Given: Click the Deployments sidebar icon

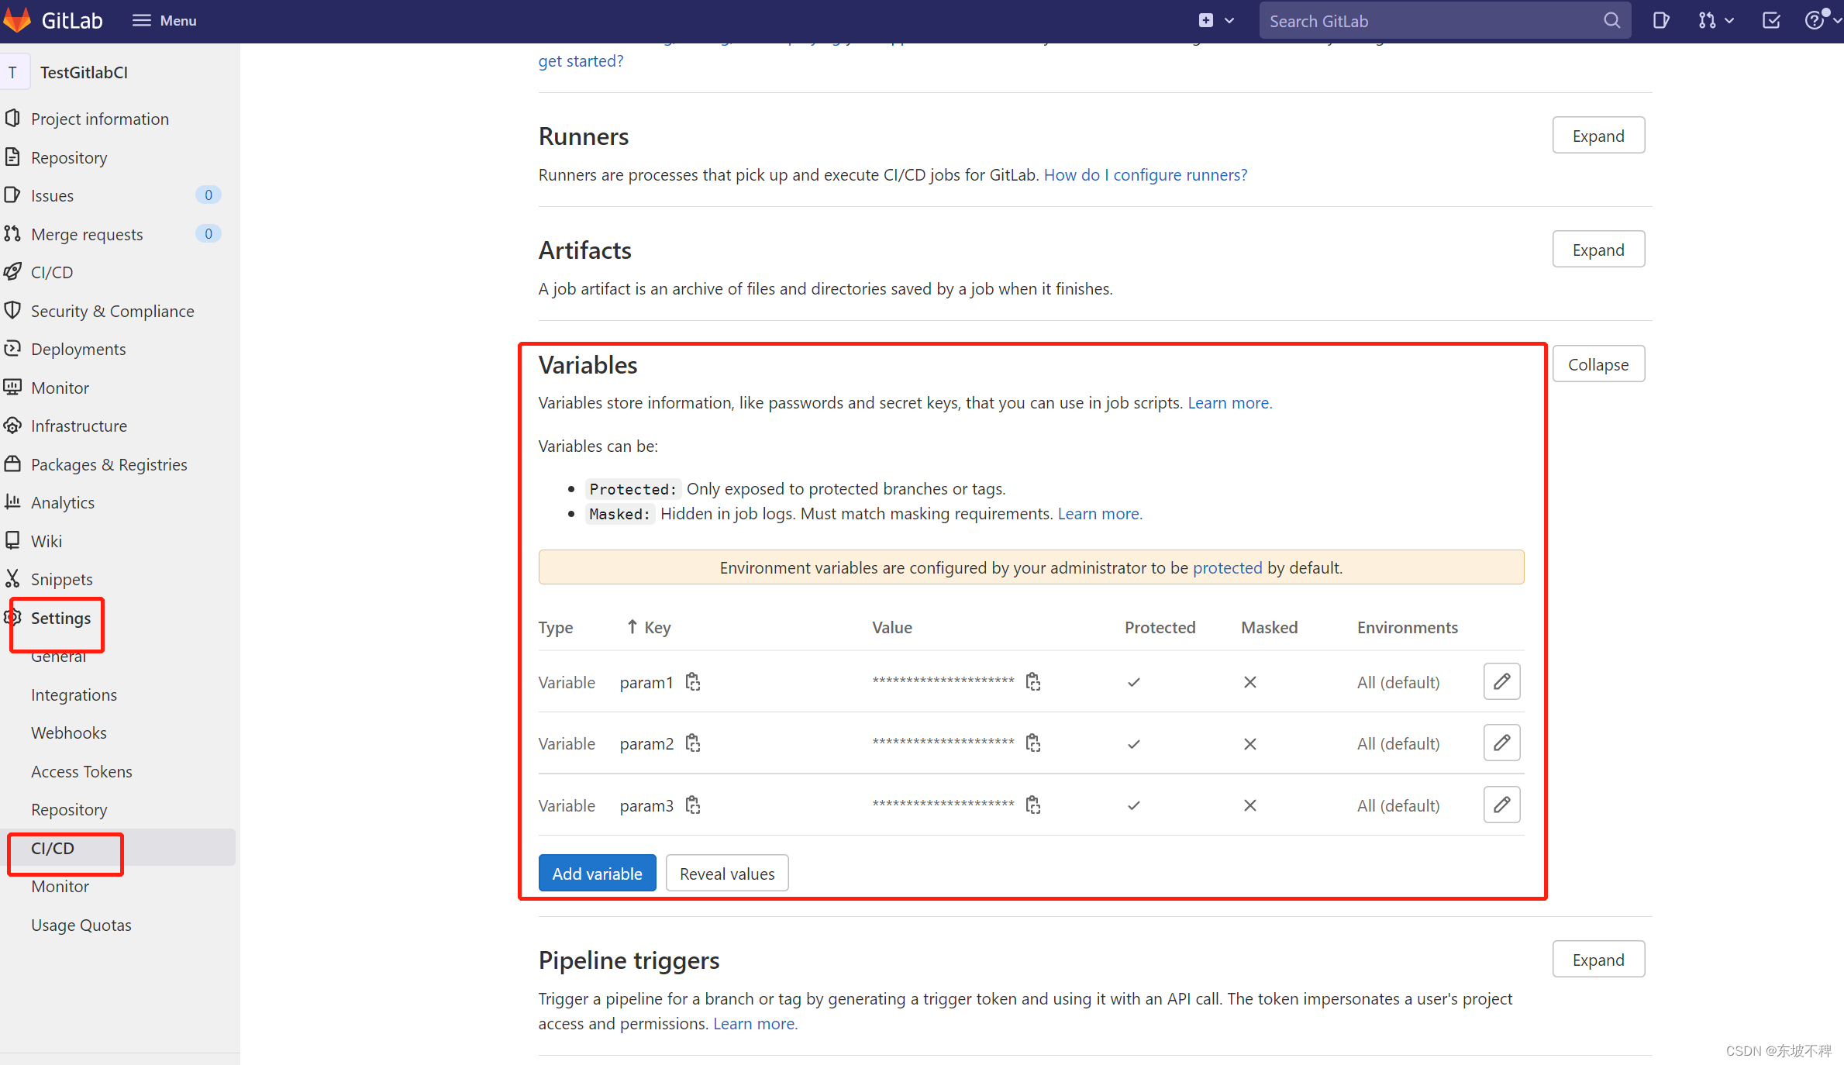Looking at the screenshot, I should 12,349.
